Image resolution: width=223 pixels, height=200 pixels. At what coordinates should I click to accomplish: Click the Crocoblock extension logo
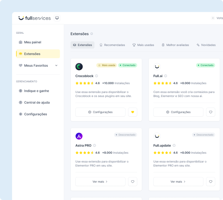point(79,67)
